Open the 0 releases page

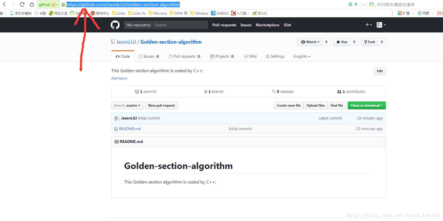pyautogui.click(x=283, y=91)
